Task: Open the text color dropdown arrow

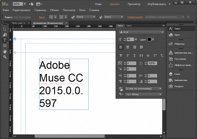Action: [x=153, y=40]
